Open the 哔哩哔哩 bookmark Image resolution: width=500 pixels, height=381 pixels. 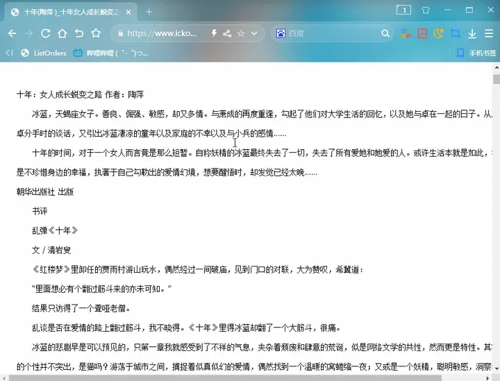point(110,53)
